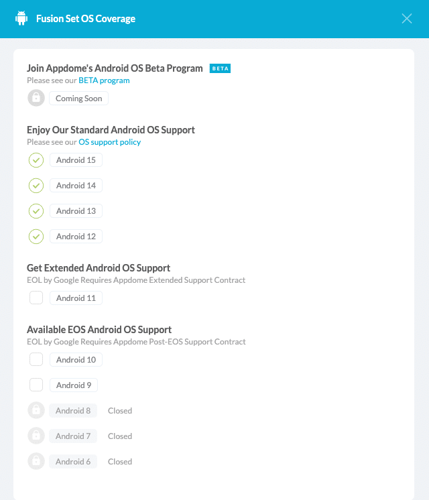The width and height of the screenshot is (429, 500).
Task: Click the lock icon next to Android 8
Action: point(36,410)
